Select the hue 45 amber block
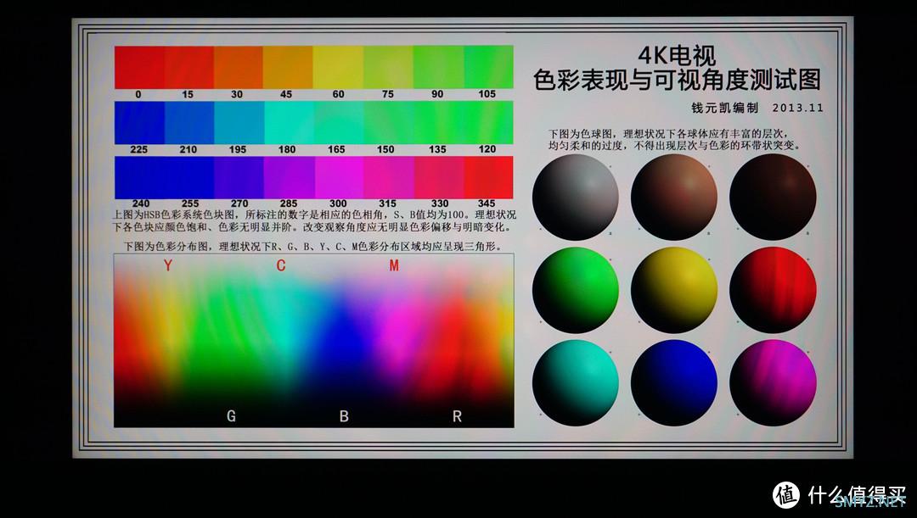917x518 pixels. pos(288,68)
